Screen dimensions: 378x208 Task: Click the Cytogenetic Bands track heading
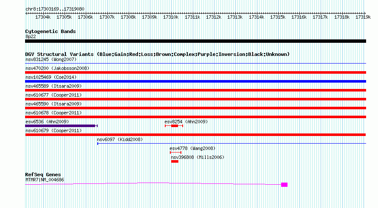coord(51,31)
